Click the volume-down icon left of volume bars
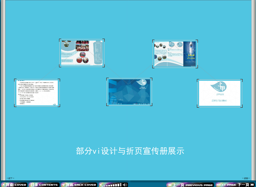The image size is (256, 187). 101,185
